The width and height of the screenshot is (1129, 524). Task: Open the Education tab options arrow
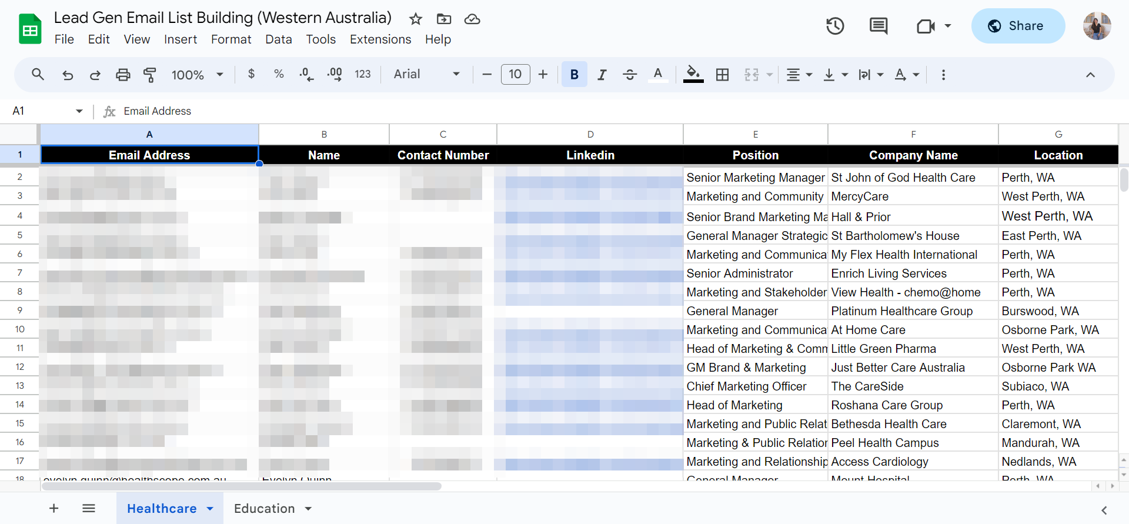click(x=308, y=509)
